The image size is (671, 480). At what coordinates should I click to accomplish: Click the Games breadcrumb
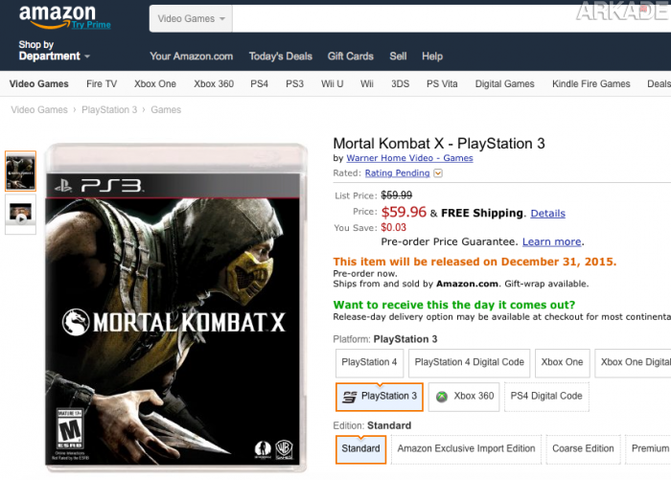(166, 110)
